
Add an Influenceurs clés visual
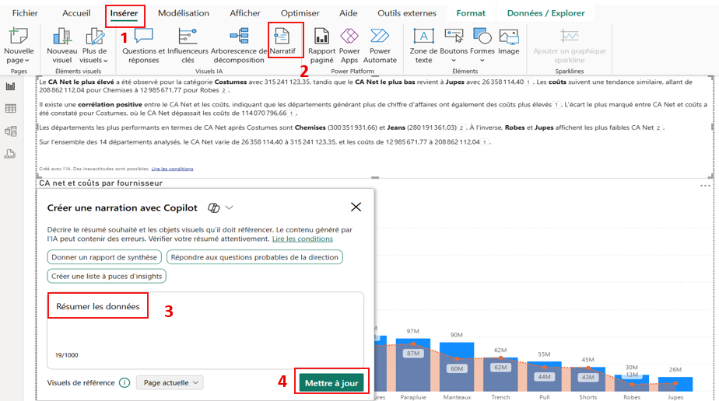188,44
